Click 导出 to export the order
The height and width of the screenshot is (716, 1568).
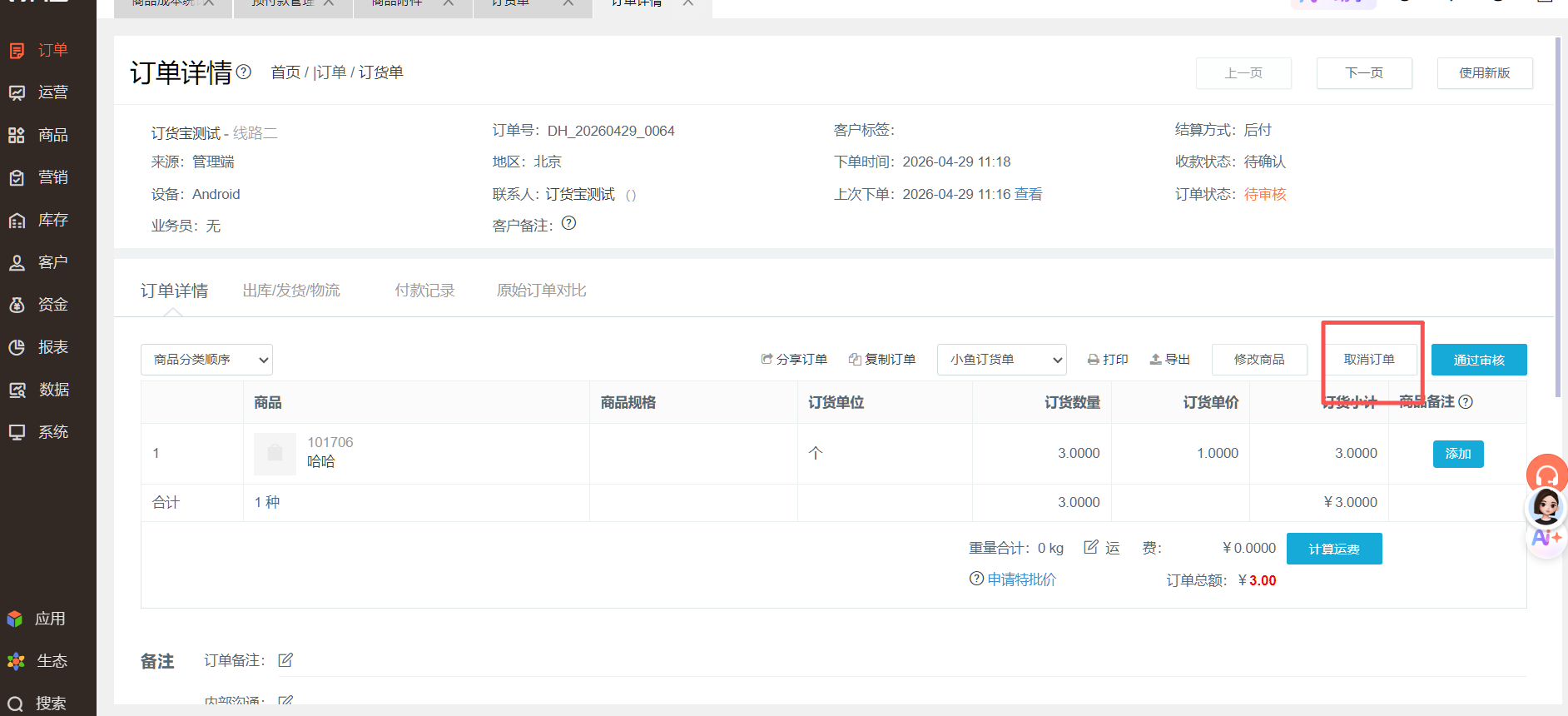[1169, 360]
